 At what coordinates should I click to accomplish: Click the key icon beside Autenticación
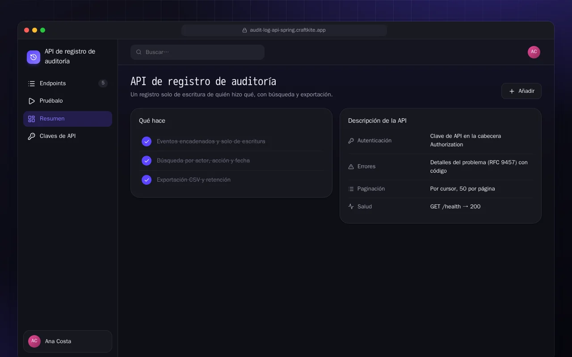(x=351, y=141)
